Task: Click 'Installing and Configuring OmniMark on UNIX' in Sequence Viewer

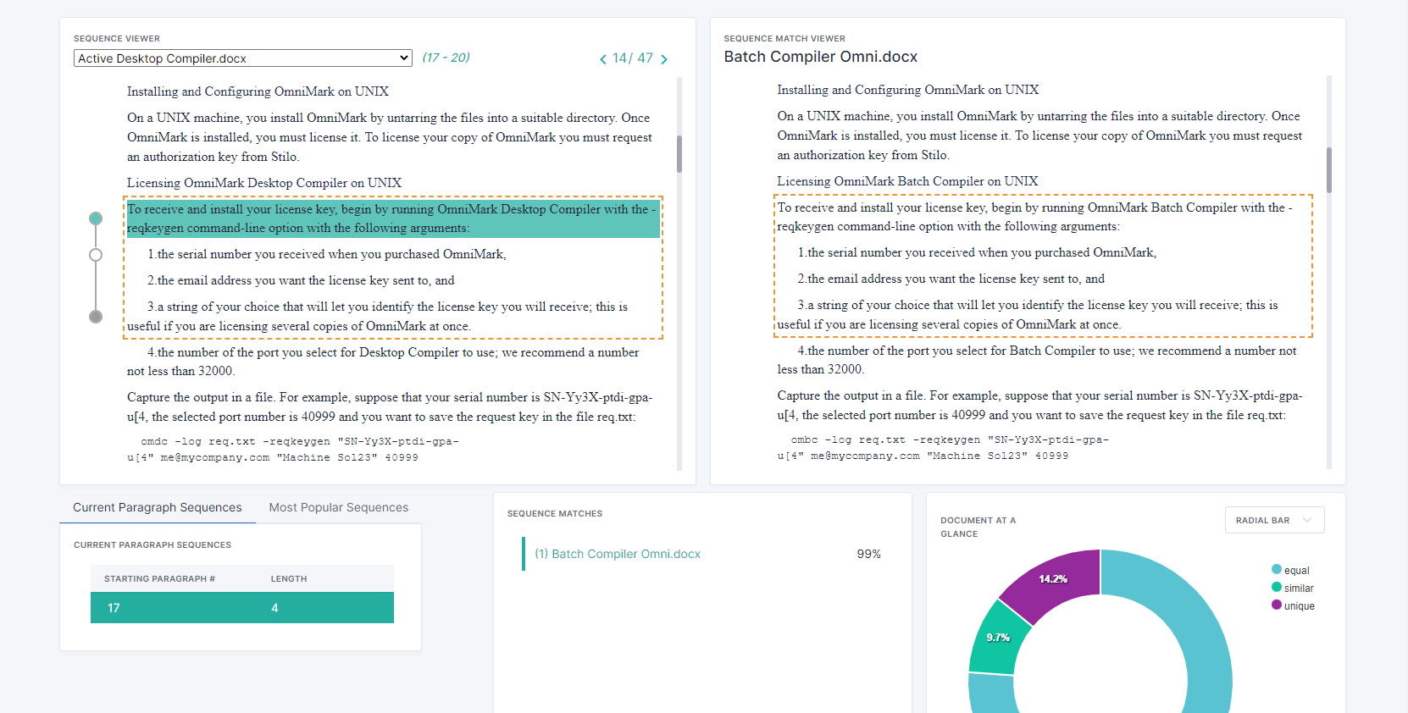Action: [258, 91]
